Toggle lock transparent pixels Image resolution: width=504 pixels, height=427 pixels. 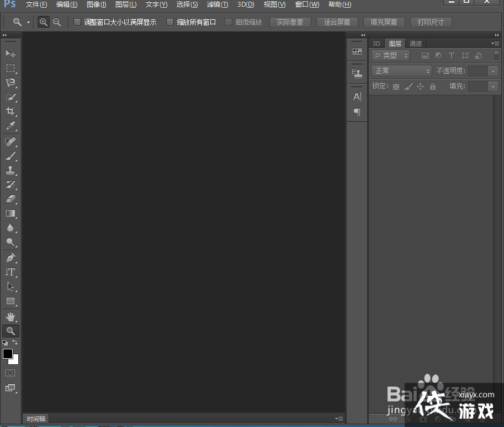pyautogui.click(x=396, y=87)
